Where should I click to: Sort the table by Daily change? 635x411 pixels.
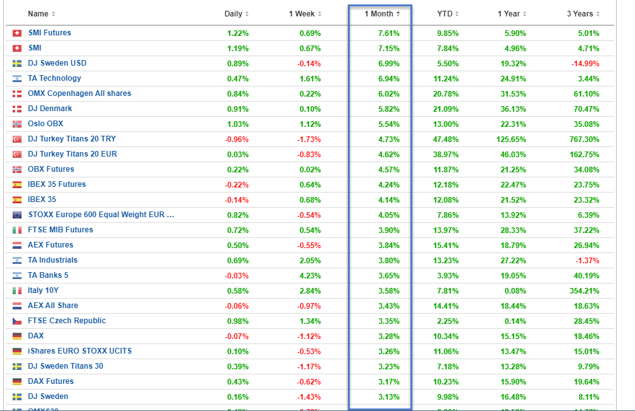tap(237, 14)
